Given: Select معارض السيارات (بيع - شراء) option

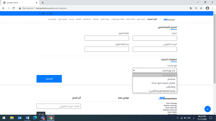Looking at the screenshot, I should coord(155,83).
